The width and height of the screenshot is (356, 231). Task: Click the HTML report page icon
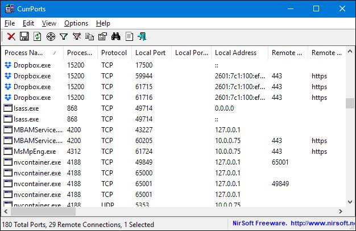pos(129,36)
